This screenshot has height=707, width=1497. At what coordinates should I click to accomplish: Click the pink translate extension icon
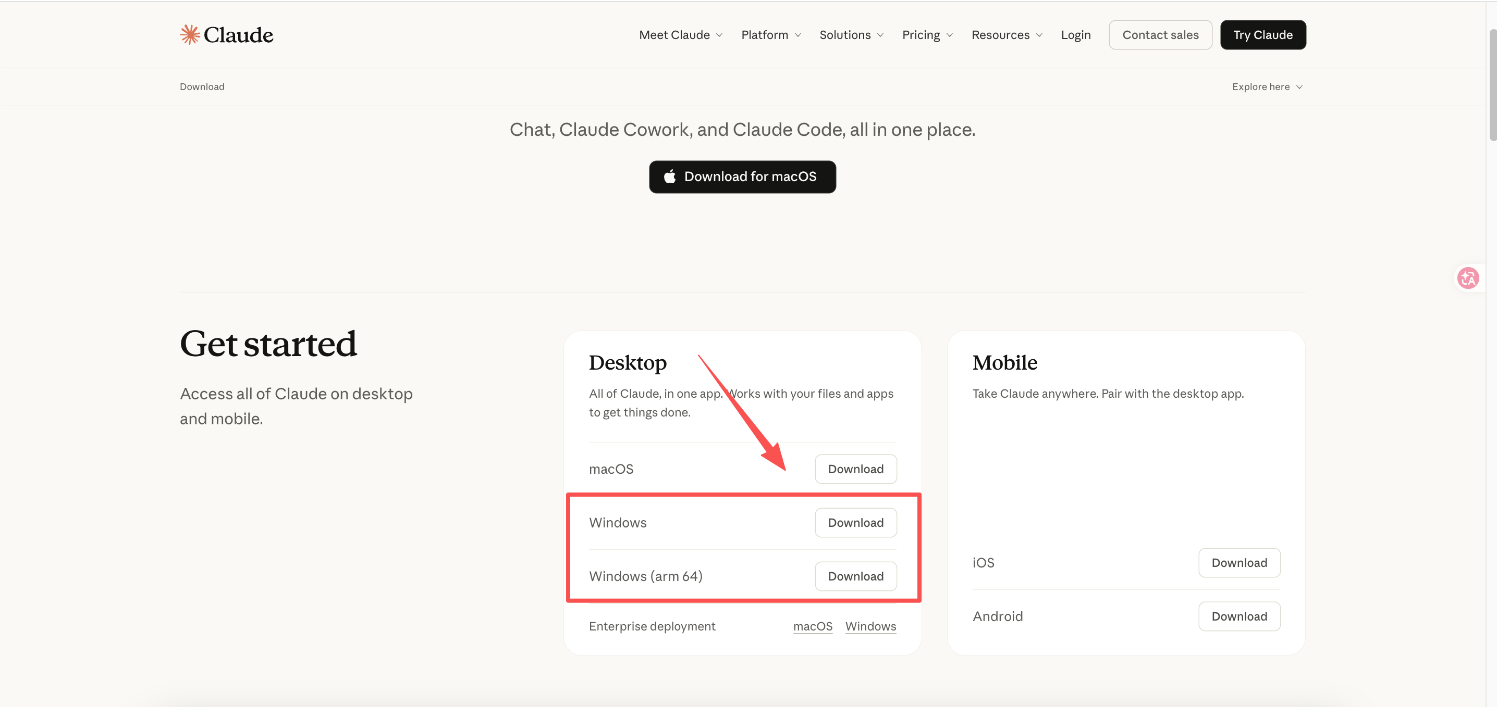point(1468,279)
